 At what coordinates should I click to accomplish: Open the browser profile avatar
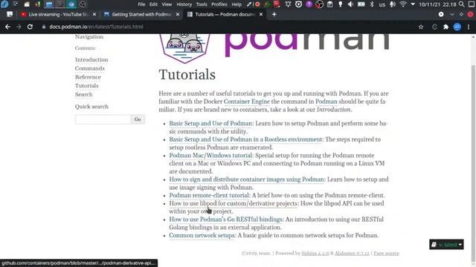457,27
